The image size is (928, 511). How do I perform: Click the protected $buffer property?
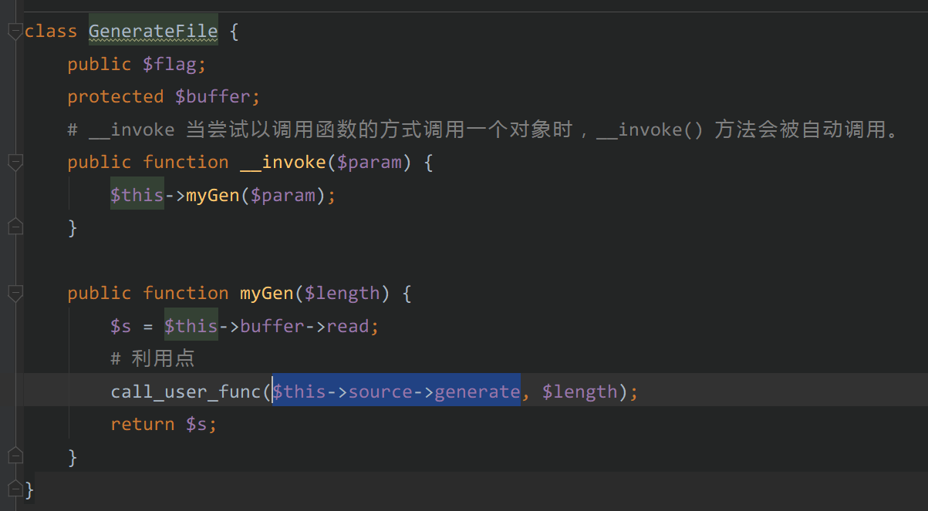(212, 97)
